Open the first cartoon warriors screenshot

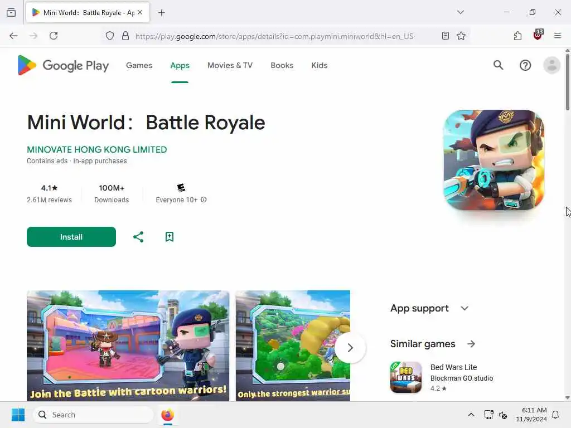128,346
